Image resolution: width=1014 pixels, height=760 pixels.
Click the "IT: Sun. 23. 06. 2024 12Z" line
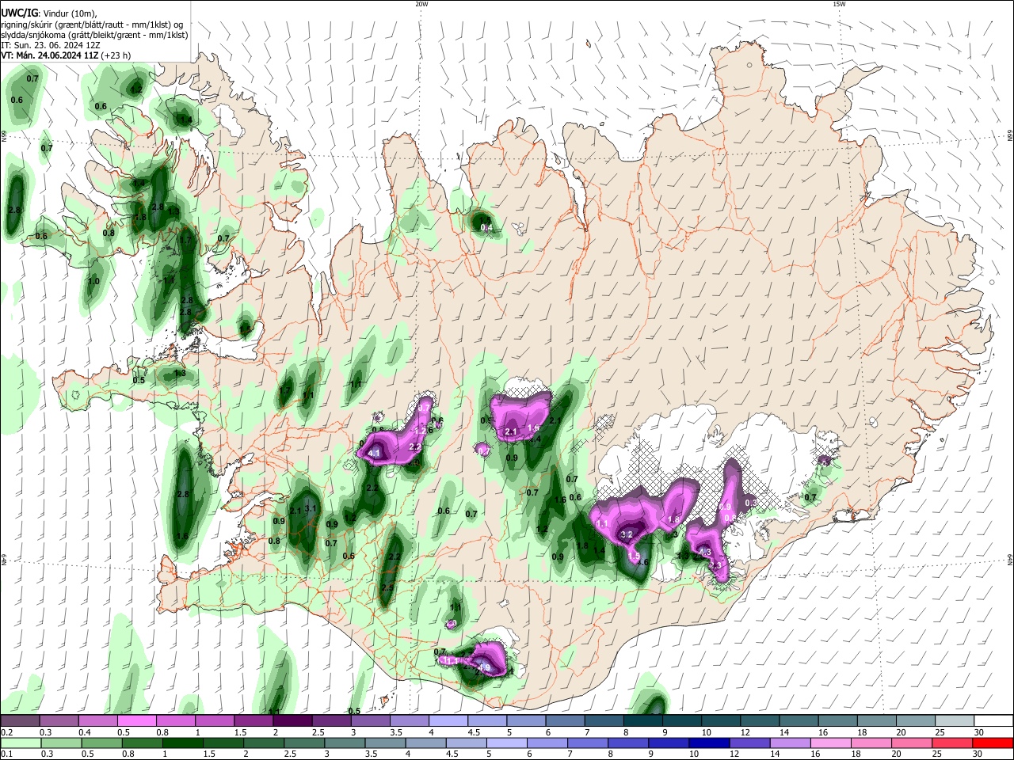click(x=51, y=45)
